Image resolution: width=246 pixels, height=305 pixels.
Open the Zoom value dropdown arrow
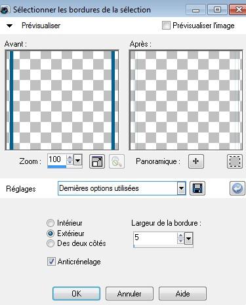(77, 161)
